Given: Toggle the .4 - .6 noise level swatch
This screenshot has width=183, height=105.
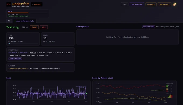Looking at the screenshot, I should point(167,88).
